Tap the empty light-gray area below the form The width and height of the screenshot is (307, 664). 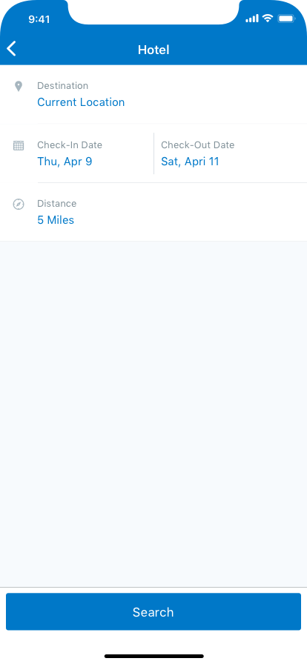[x=153, y=414]
